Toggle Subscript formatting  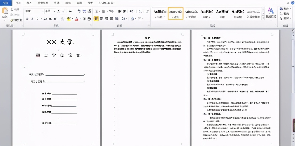pos(50,19)
